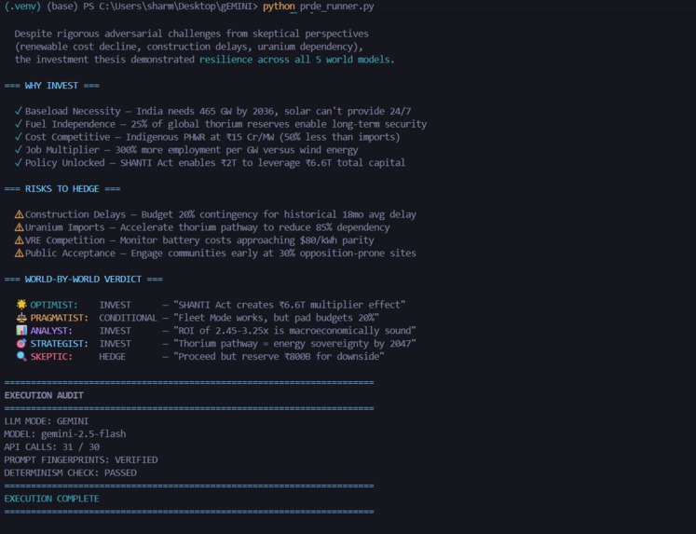
Task: Click the magnifier emoji beside SKEPTIC
Action: click(21, 356)
